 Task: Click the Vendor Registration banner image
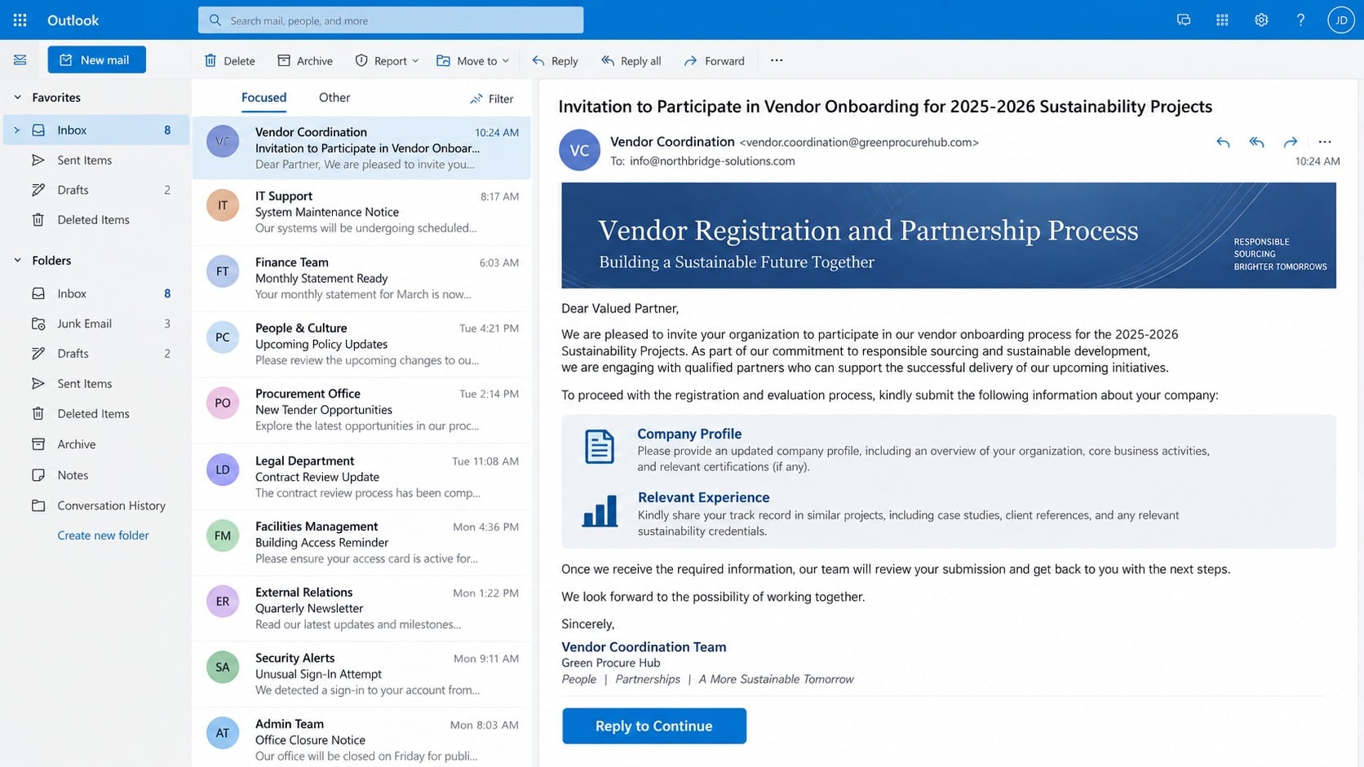(x=949, y=236)
